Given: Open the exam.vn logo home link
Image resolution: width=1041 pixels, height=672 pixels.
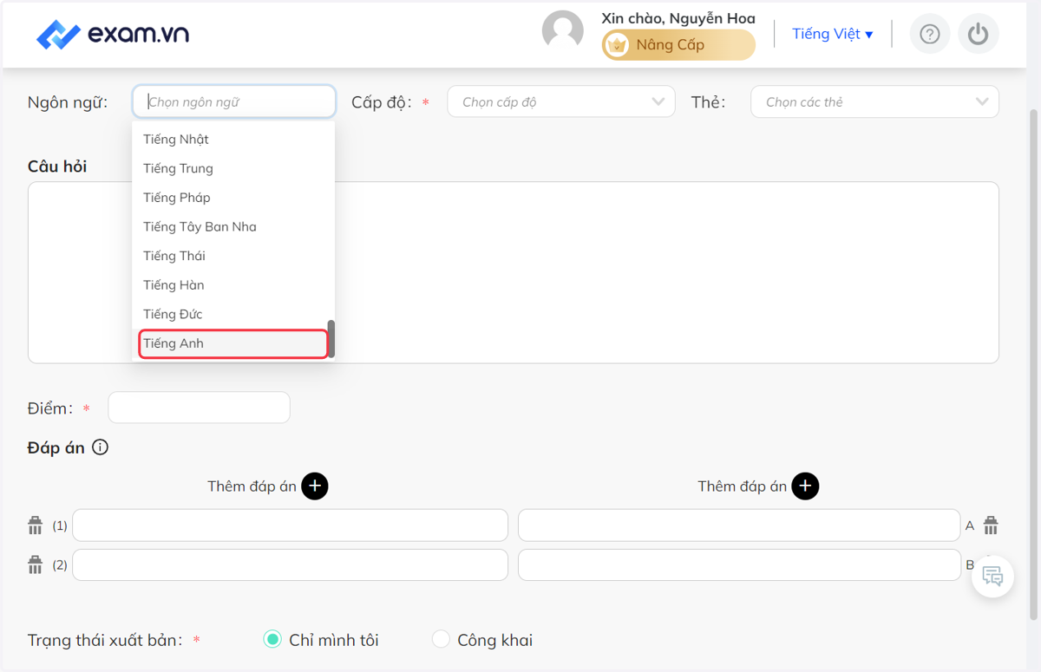Looking at the screenshot, I should click(113, 35).
